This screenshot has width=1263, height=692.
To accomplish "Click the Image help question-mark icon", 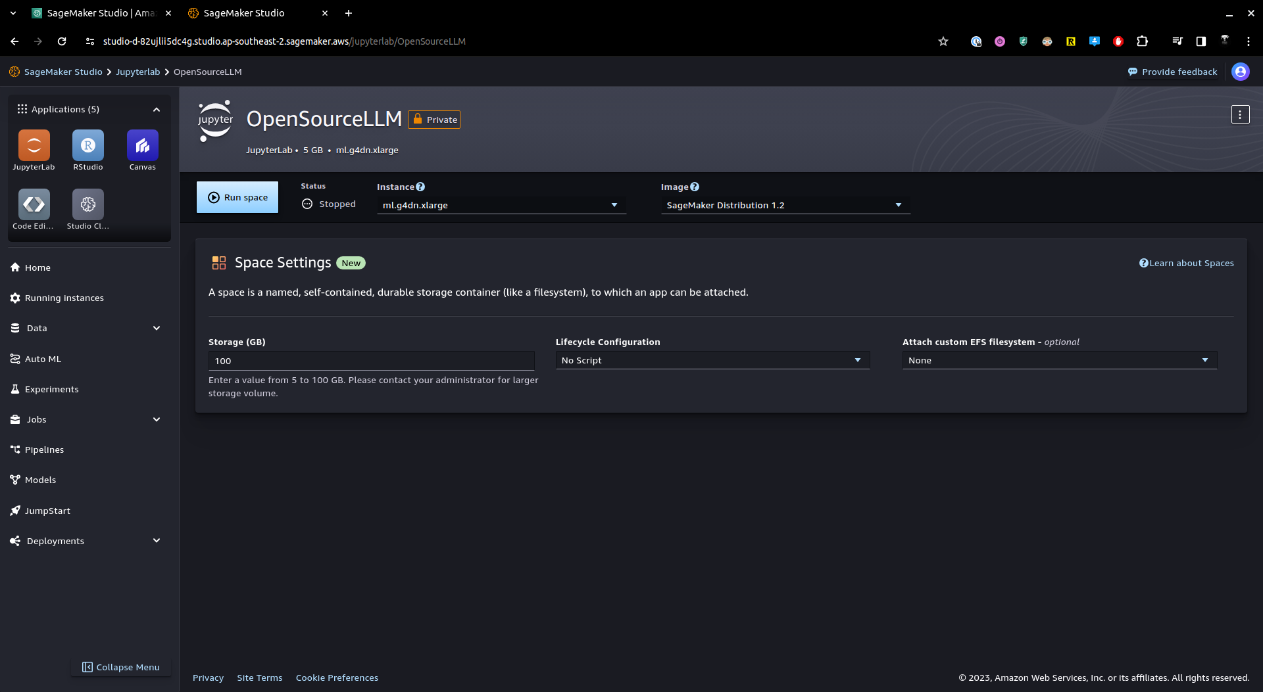I will click(x=695, y=187).
